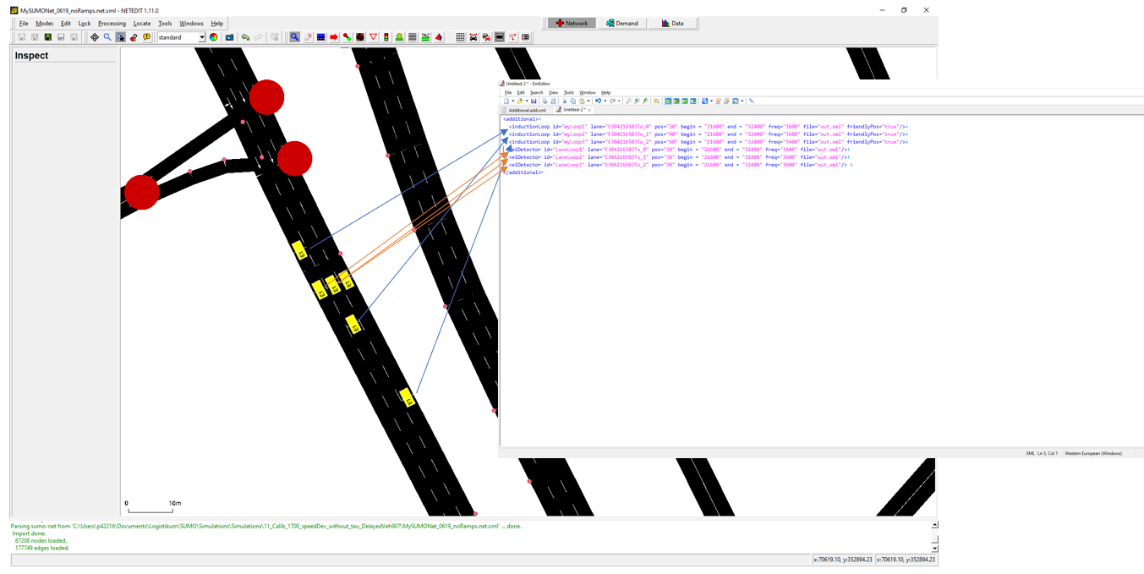Recenter the network view in NETEDIT

[95, 37]
